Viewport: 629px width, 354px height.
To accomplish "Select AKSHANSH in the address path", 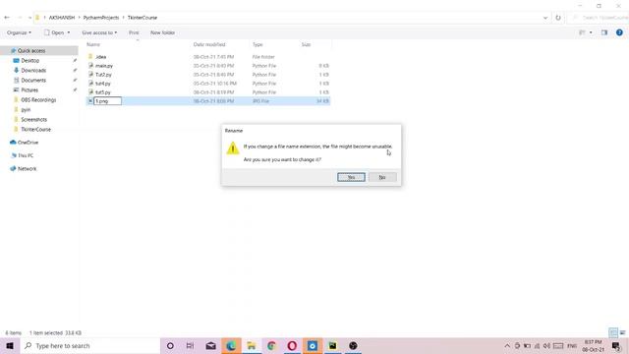I will pos(62,18).
